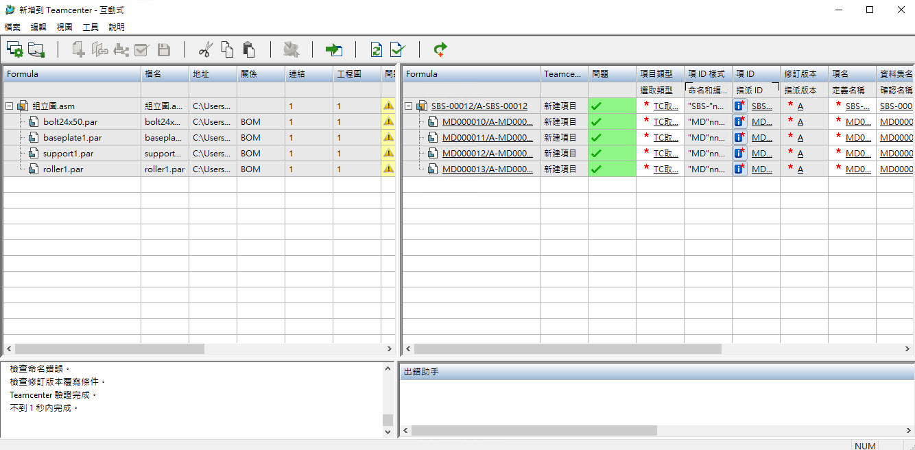Click the TC取 item type link in the SBS-00012 row
Screen dimensions: 915x450
point(666,106)
